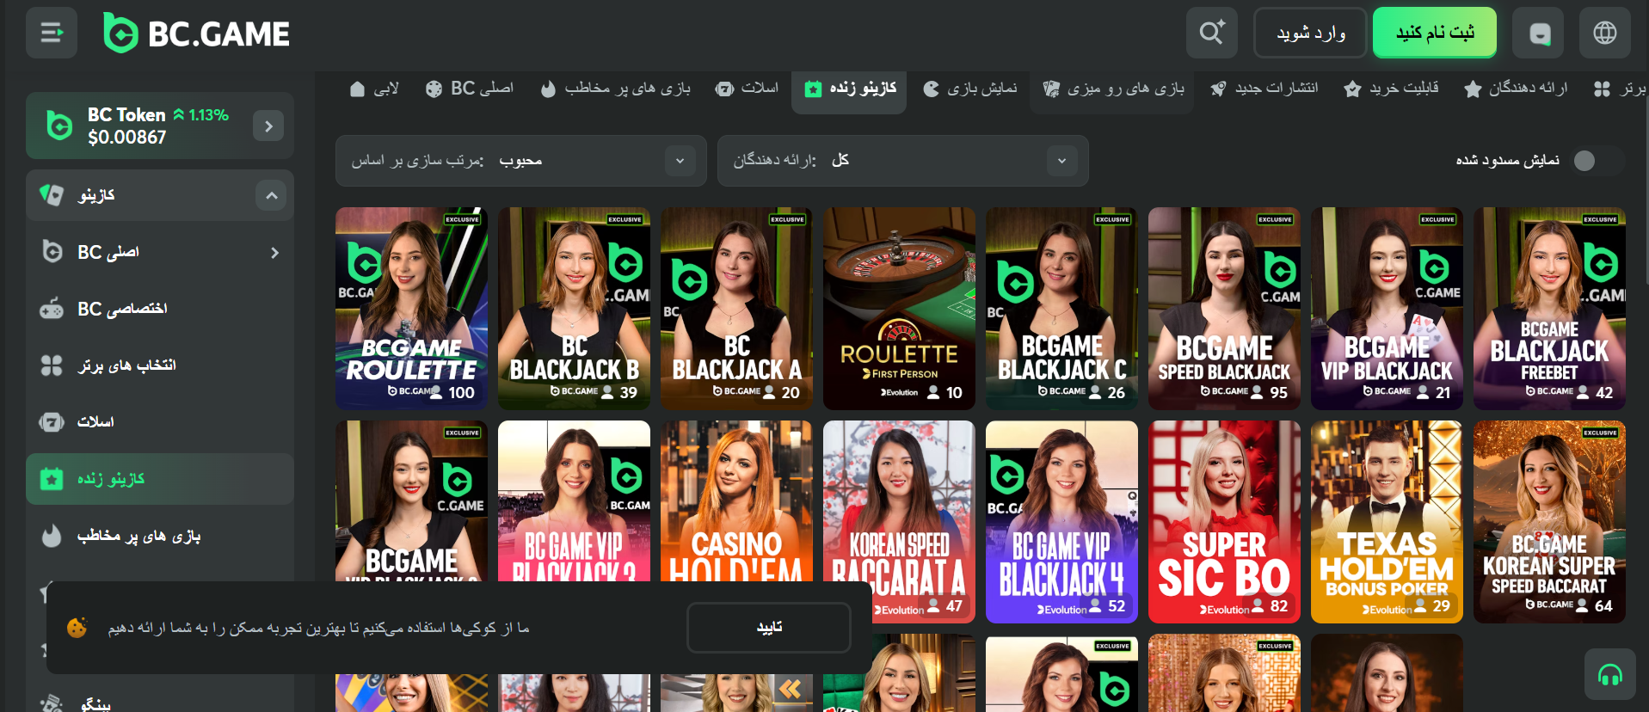Click the table games cards icon in tabs
1649x712 pixels.
point(1050,89)
